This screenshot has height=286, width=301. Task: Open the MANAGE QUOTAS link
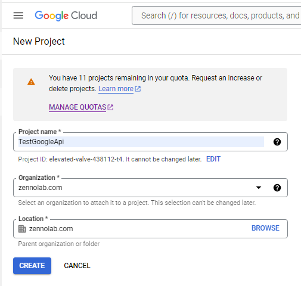point(77,107)
